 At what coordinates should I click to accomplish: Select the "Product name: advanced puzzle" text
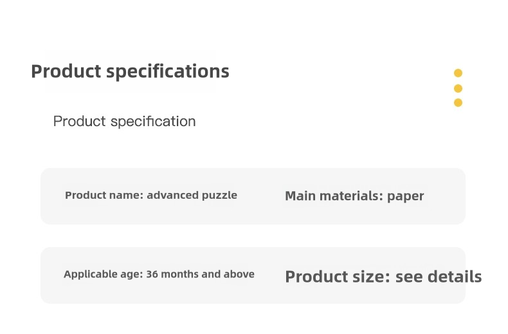[151, 195]
